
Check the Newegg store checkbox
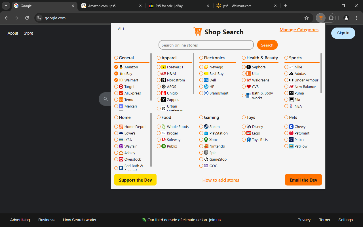tap(201, 67)
